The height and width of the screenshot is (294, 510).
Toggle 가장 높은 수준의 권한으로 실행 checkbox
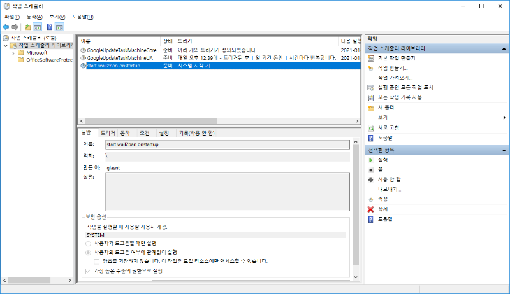pyautogui.click(x=88, y=270)
